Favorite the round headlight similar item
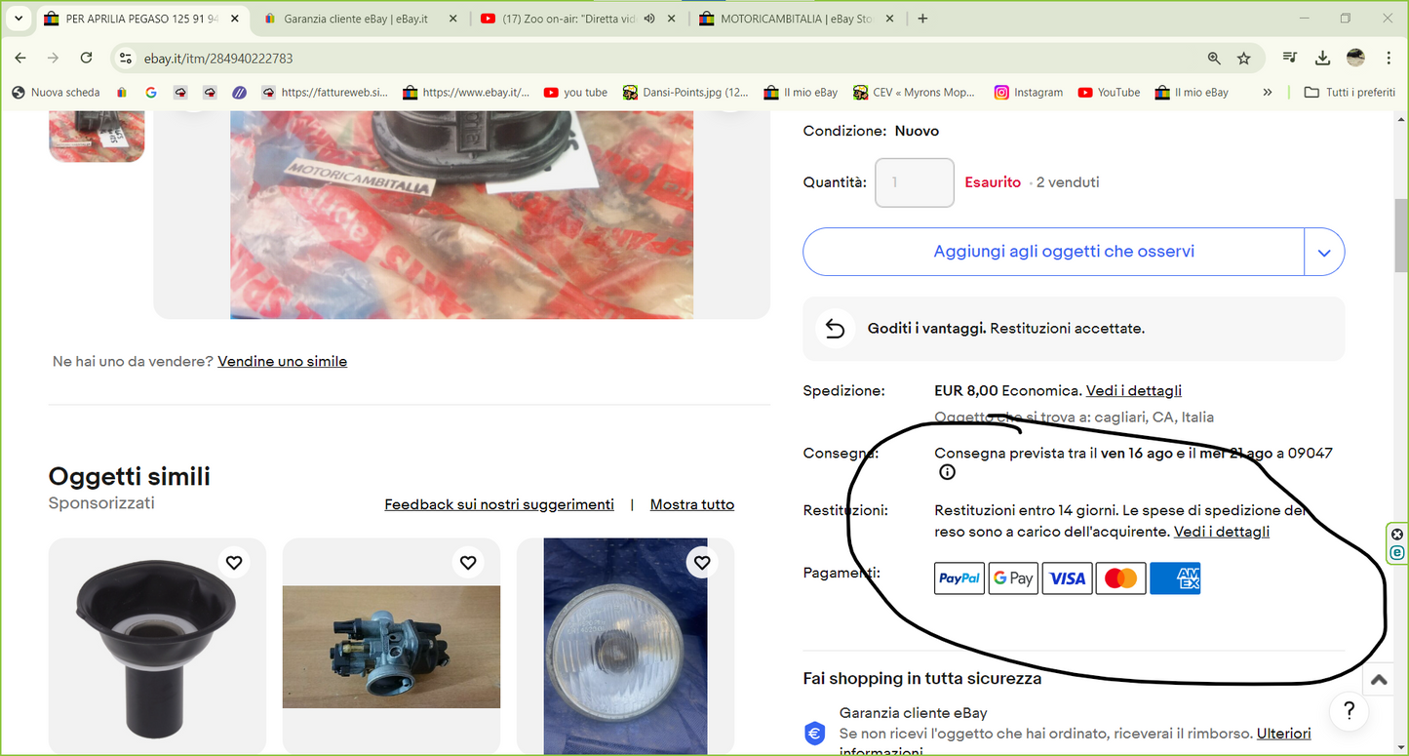Viewport: 1409px width, 756px height. point(702,563)
